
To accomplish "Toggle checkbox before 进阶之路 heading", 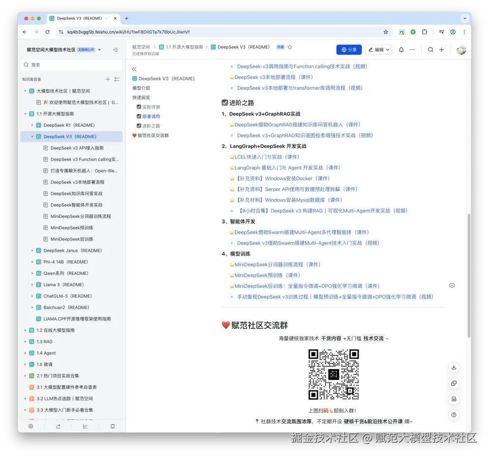I will point(225,103).
